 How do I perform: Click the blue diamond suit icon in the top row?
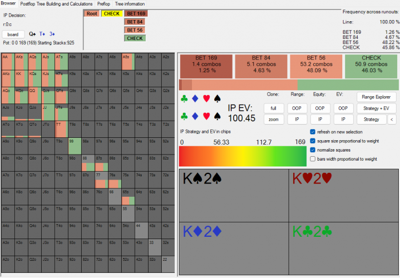pyautogui.click(x=195, y=98)
